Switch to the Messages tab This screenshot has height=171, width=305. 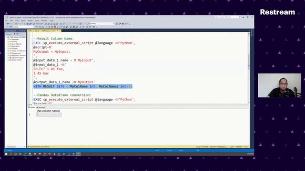click(x=41, y=107)
